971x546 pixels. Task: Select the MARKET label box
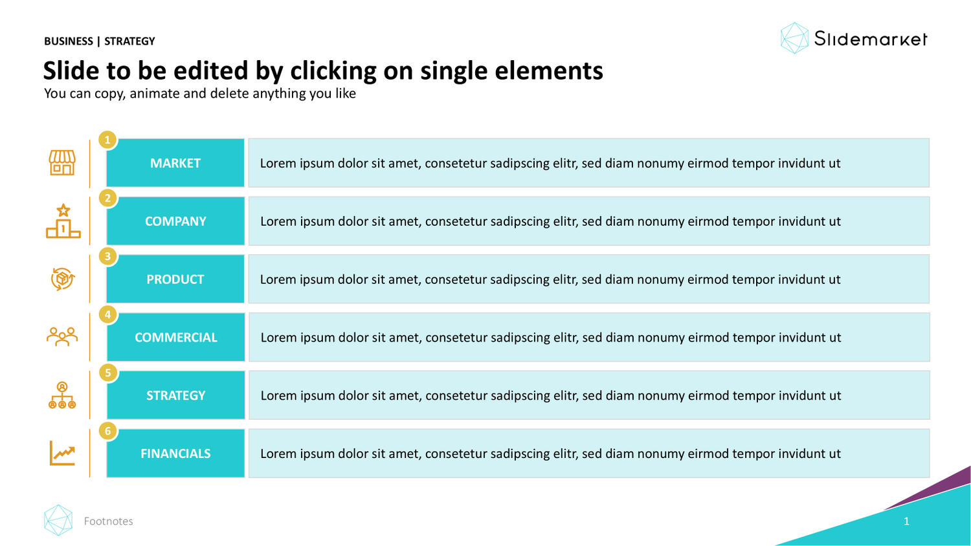coord(175,163)
